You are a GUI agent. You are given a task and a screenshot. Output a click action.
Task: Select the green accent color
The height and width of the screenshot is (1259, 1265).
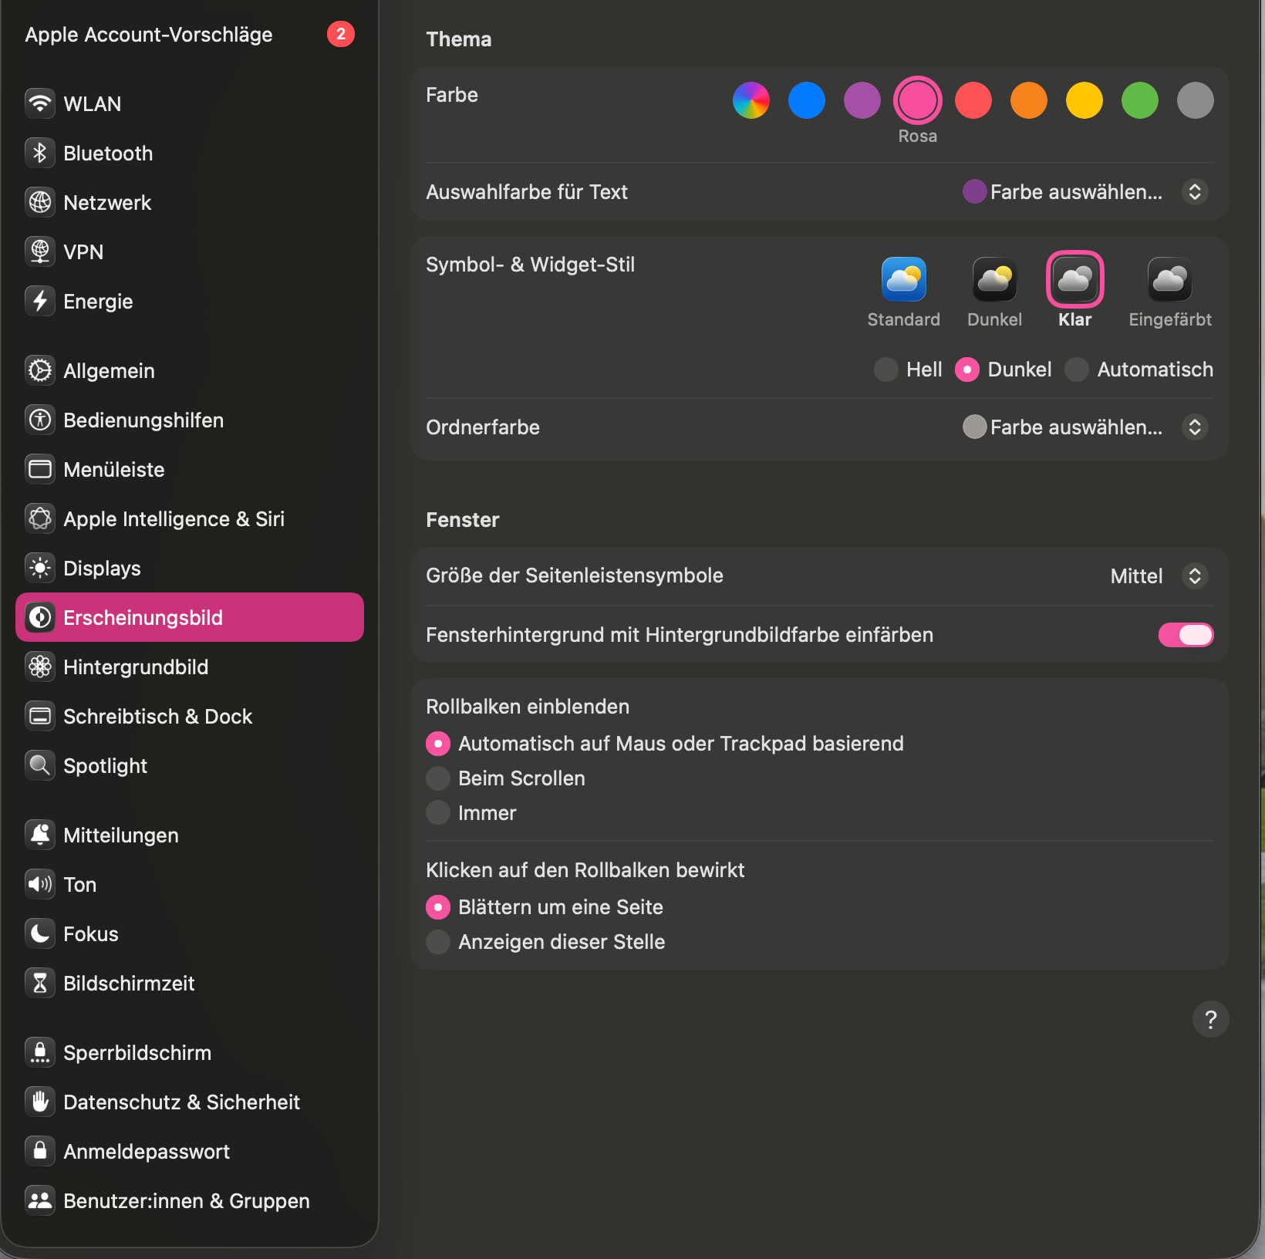(1140, 100)
